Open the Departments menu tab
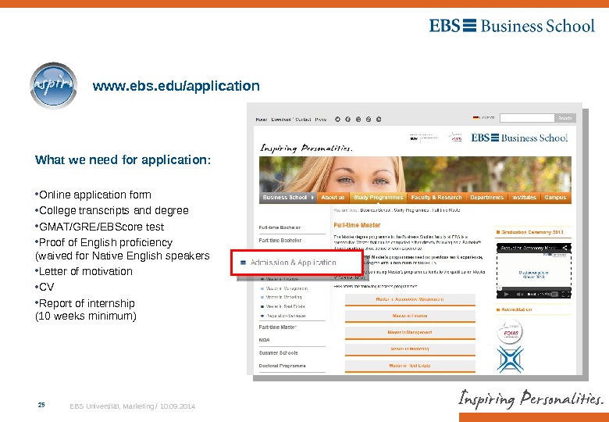Viewport: 609px width, 422px height. [486, 198]
